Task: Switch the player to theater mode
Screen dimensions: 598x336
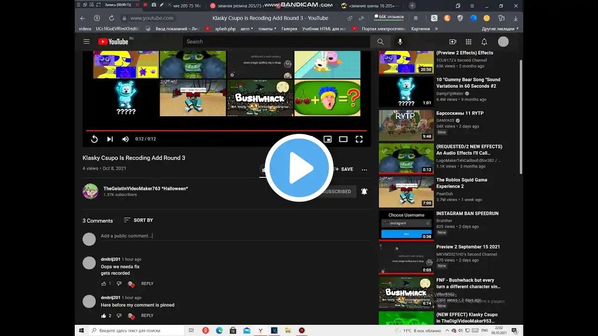Action: (343, 139)
